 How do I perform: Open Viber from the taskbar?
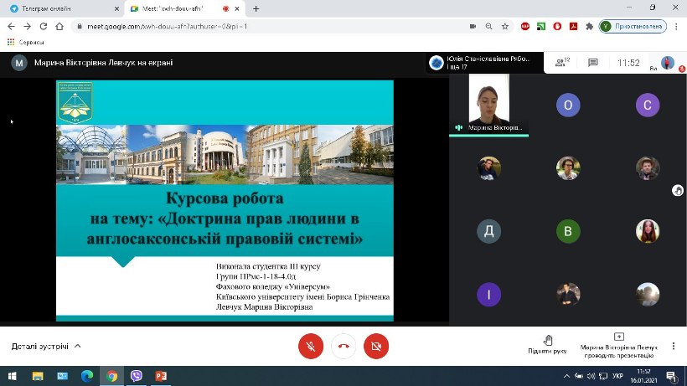[136, 376]
